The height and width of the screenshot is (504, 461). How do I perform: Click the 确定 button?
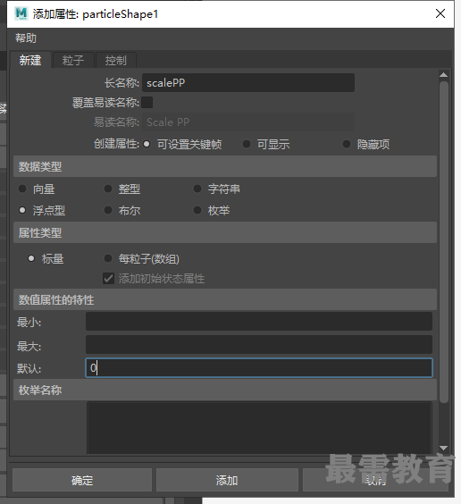click(82, 480)
